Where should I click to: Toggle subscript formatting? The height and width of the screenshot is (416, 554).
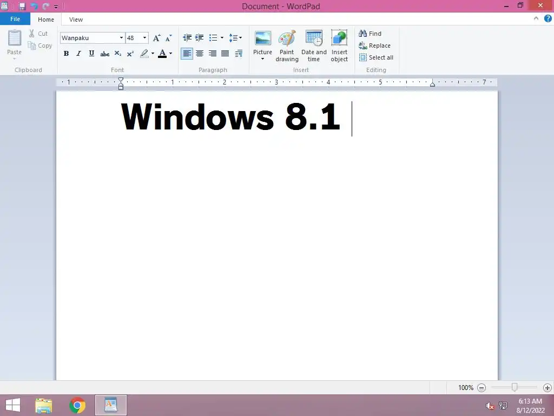[x=117, y=54]
